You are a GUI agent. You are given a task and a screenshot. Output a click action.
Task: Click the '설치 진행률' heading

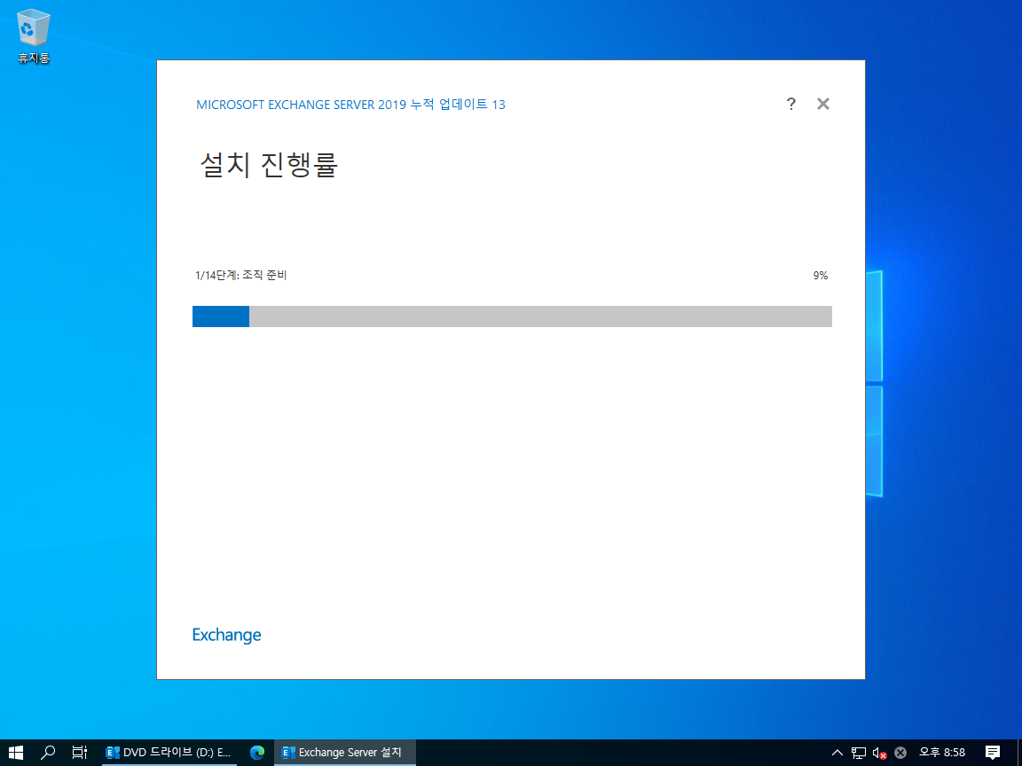pos(268,165)
